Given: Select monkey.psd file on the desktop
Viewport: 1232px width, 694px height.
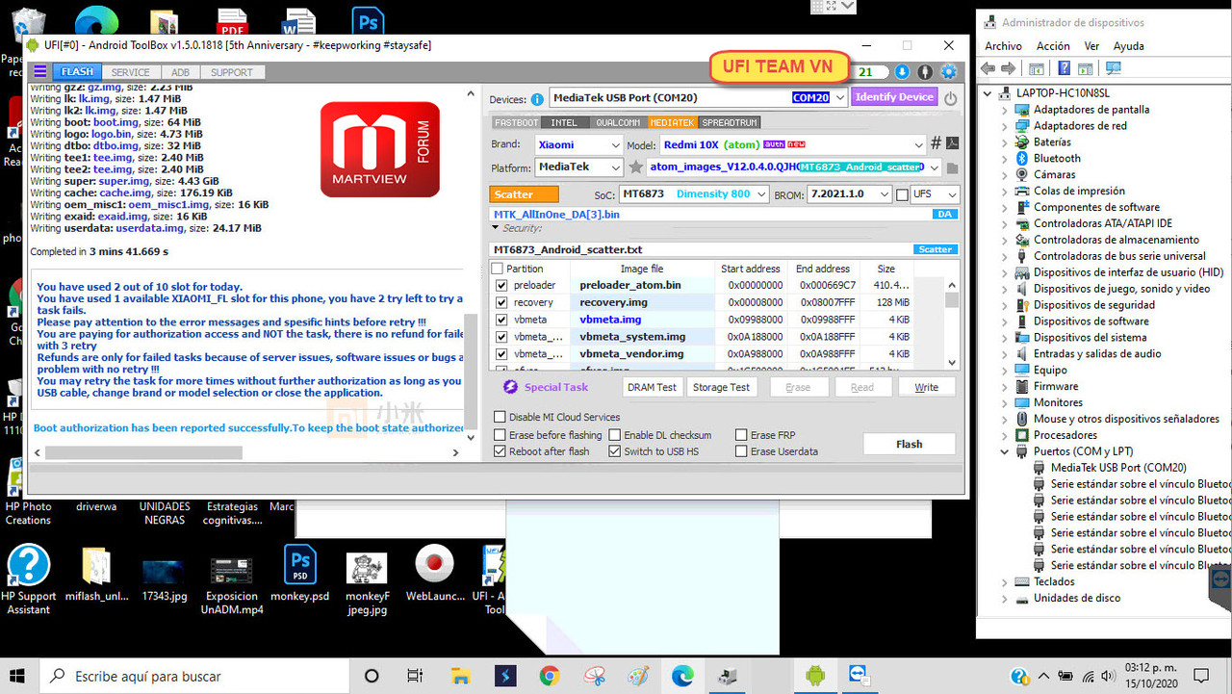Looking at the screenshot, I should [x=300, y=575].
